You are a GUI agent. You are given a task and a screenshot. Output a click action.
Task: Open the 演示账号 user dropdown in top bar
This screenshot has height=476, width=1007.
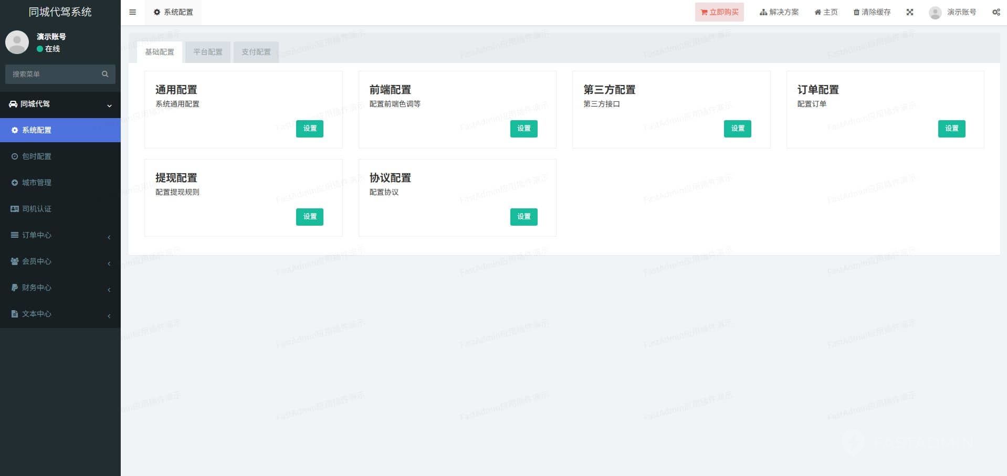[952, 13]
